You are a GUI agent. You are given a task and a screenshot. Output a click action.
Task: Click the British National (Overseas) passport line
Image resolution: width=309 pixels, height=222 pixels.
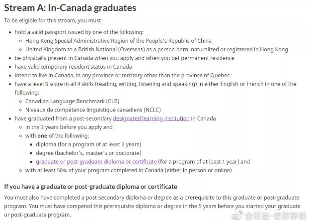156,49
